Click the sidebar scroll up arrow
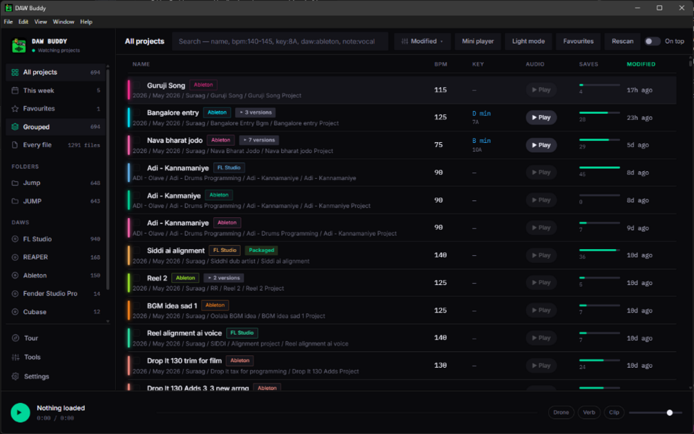 click(x=108, y=66)
